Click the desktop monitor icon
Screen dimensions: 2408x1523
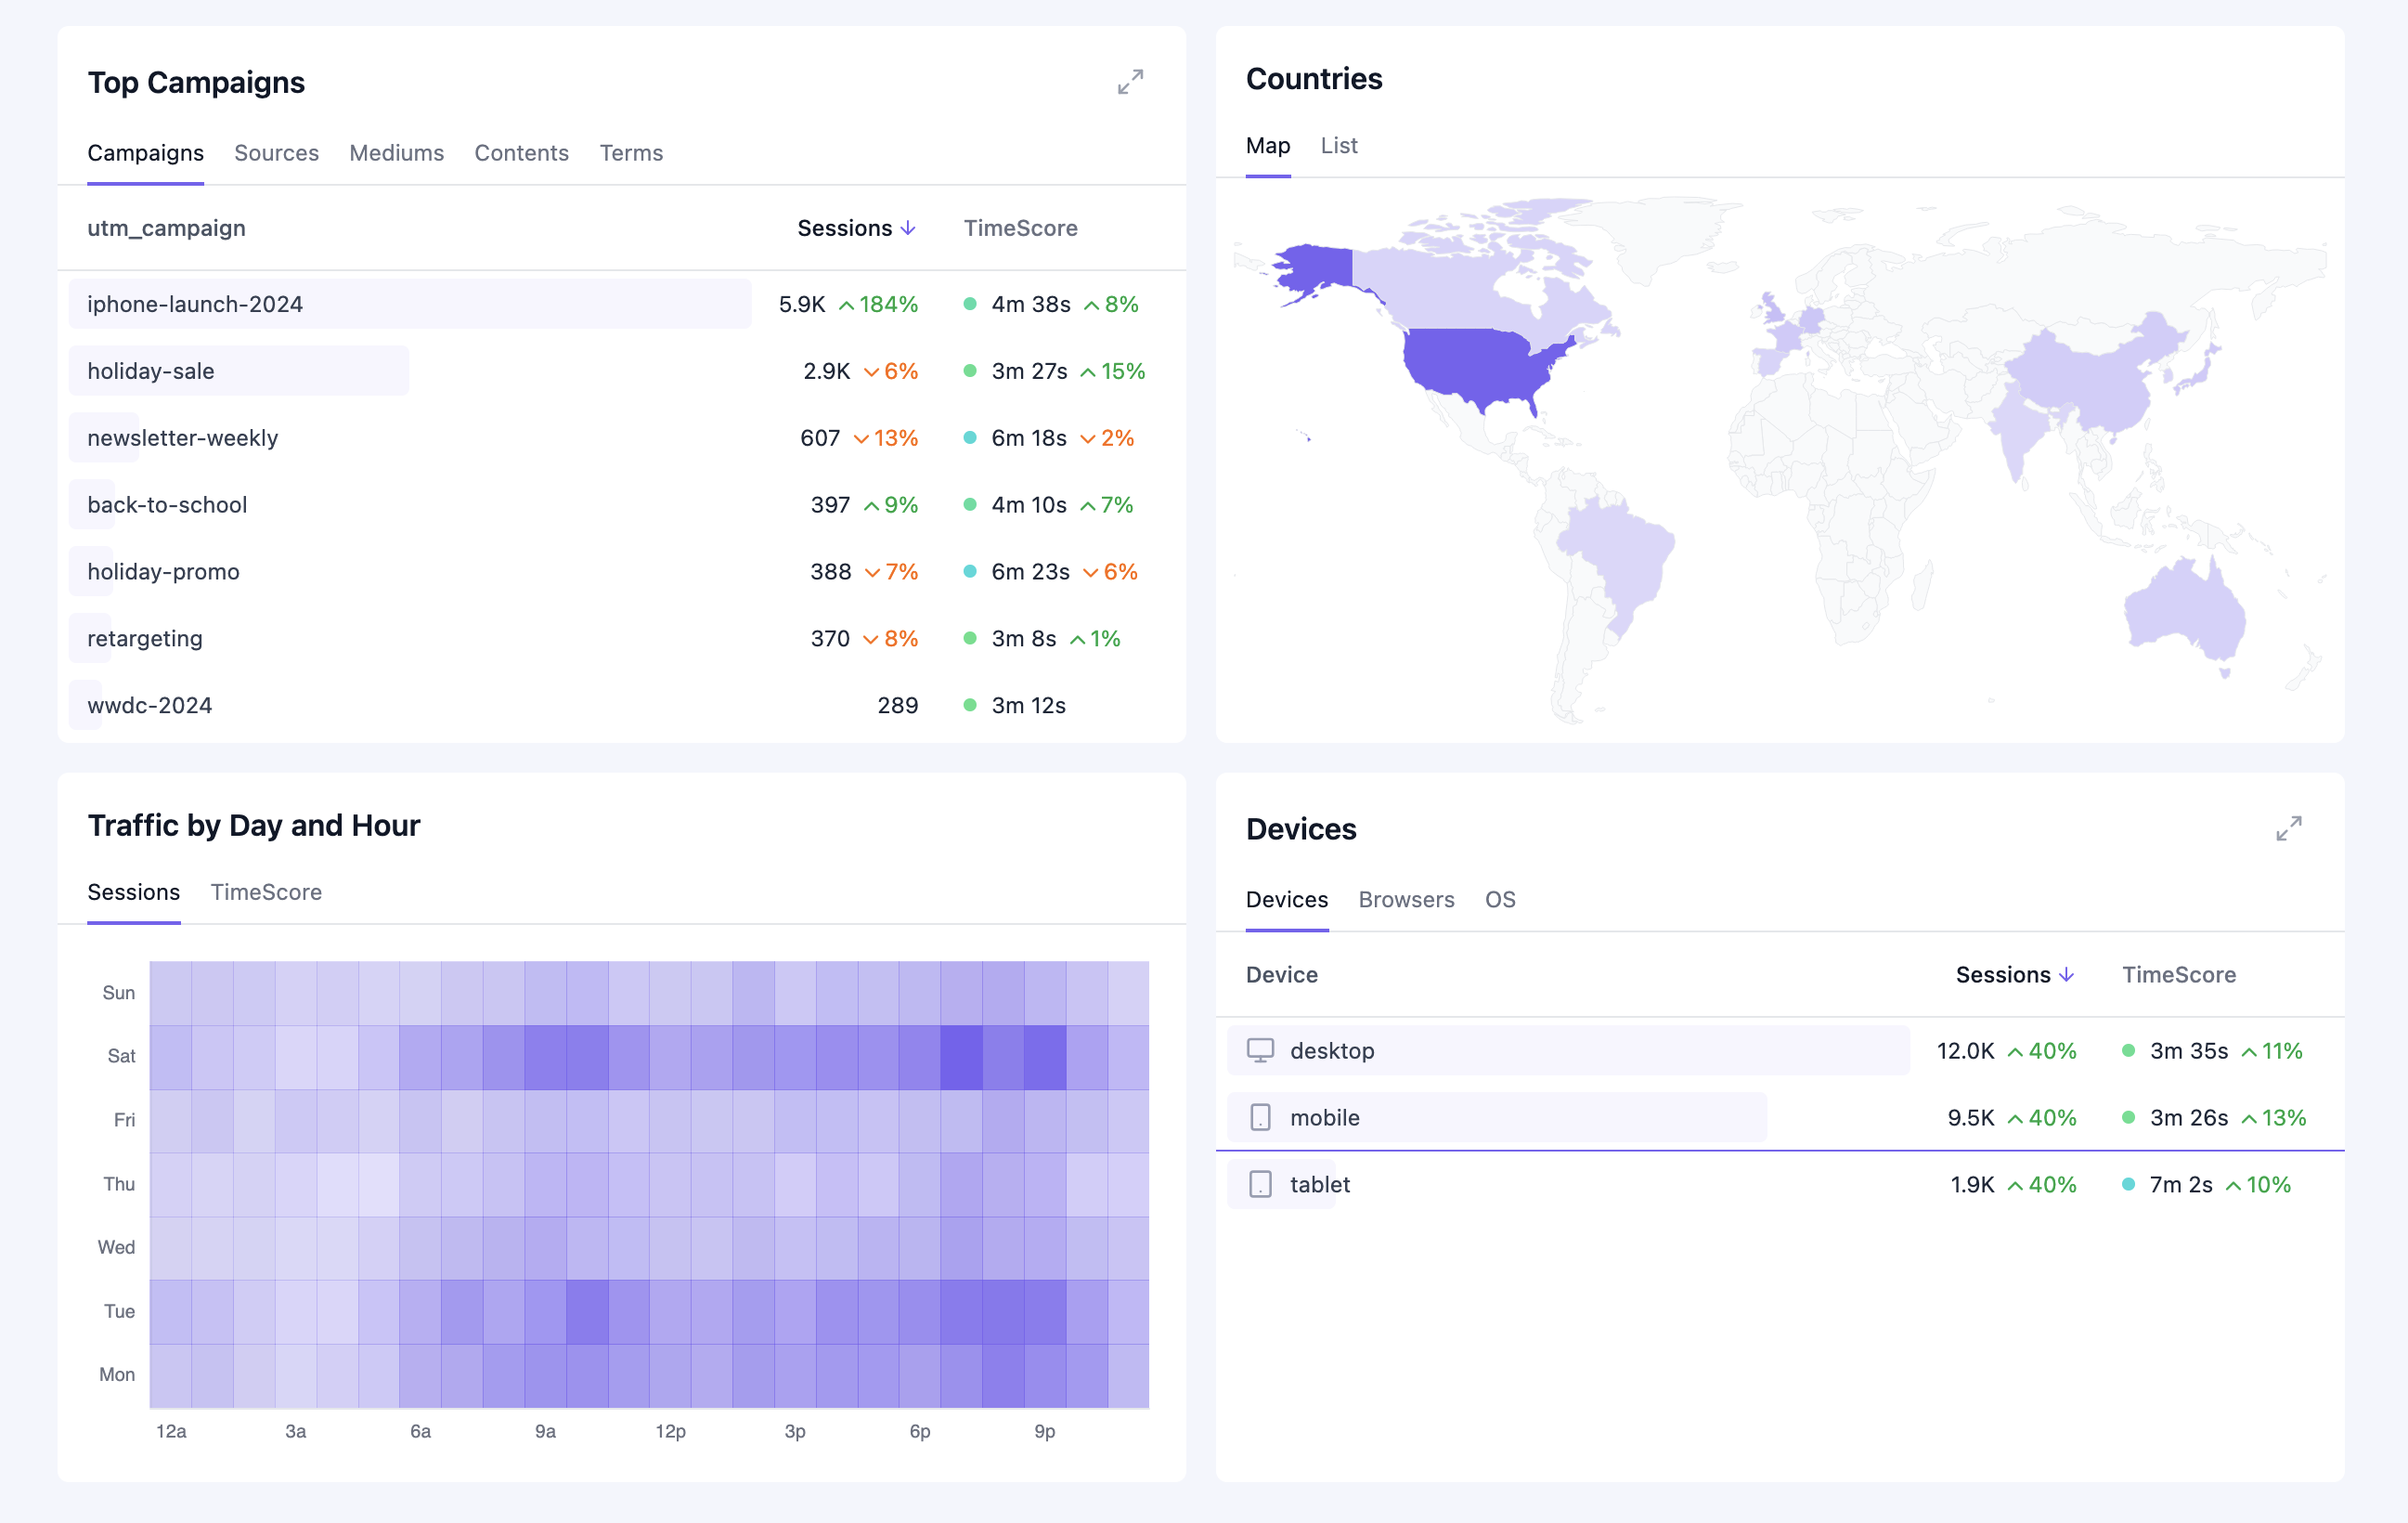click(1260, 1049)
